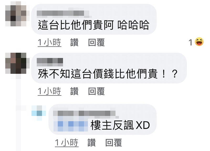Open second commenter's pixelated profile picture
Screen dimensions: 210x151
(17, 64)
